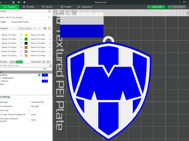Edit preset icon left of brown swatch
The height and width of the screenshot is (141, 189).
point(21,47)
